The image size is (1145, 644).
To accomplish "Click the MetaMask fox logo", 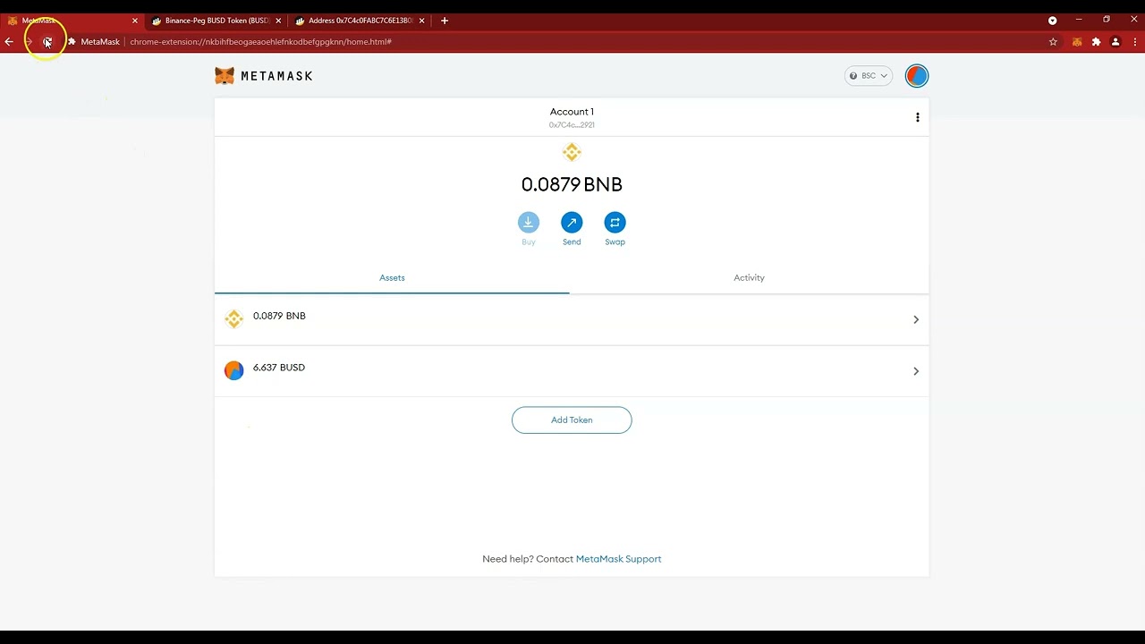I will click(x=225, y=76).
